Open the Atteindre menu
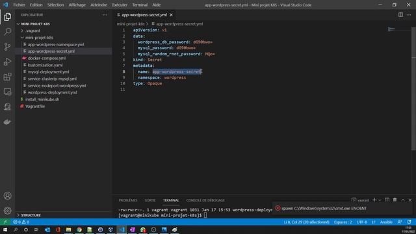 tap(99, 5)
